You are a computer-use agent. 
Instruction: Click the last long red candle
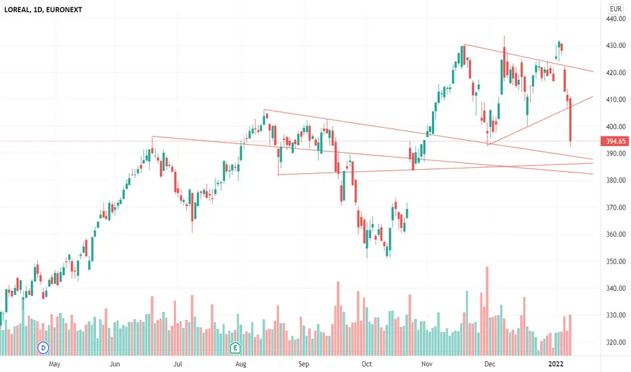coord(570,120)
